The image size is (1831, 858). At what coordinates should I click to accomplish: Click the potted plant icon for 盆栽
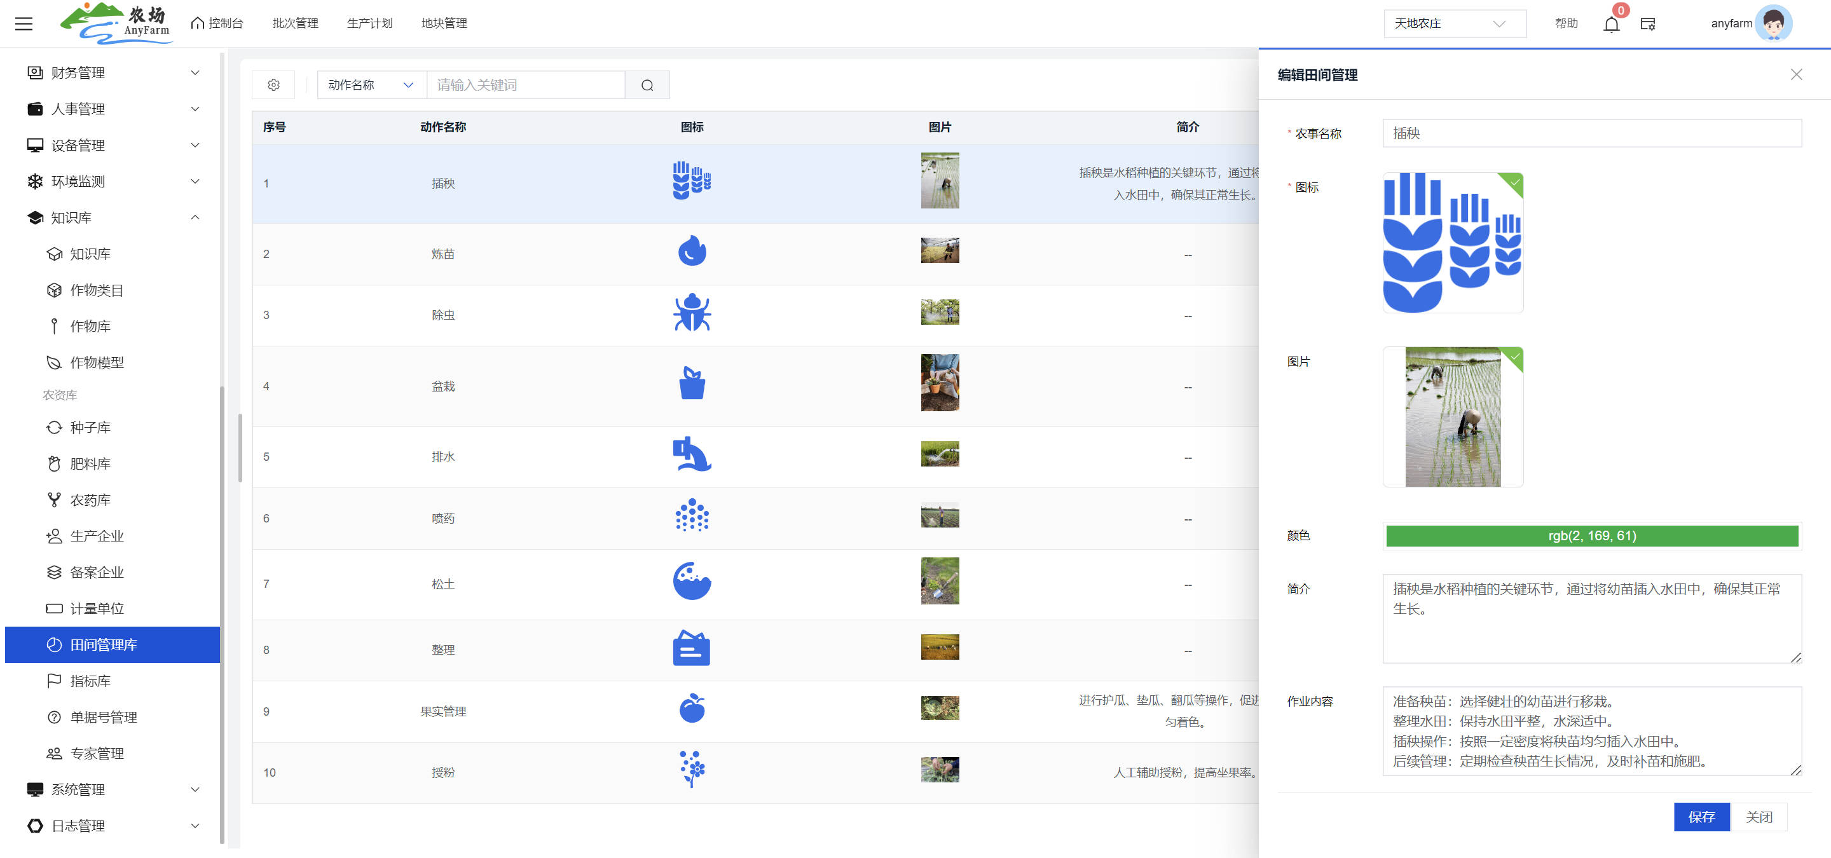(692, 383)
